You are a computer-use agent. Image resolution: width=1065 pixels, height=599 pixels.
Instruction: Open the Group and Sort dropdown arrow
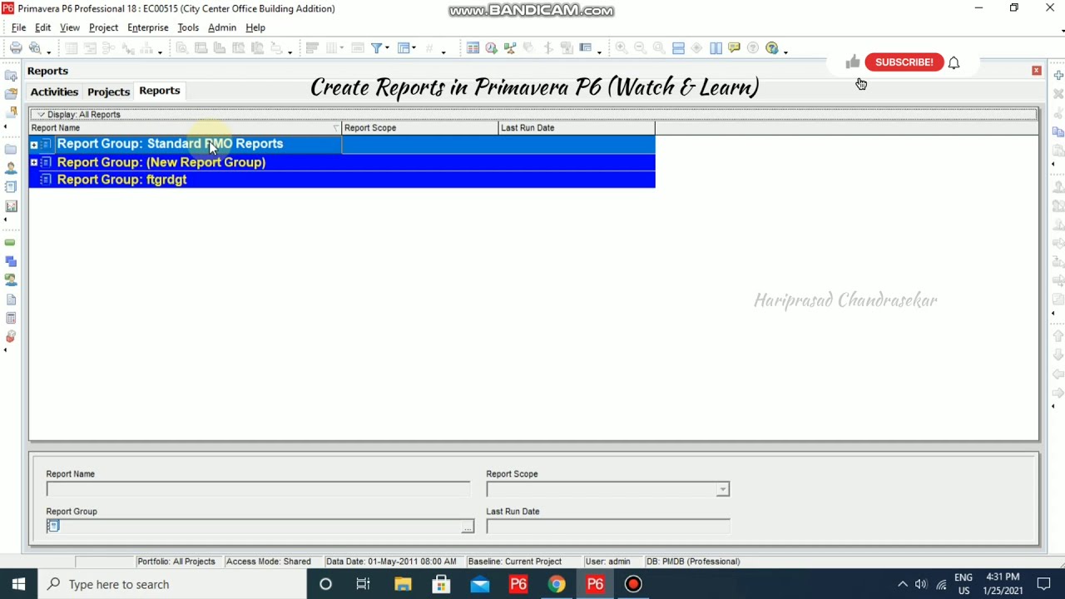(x=414, y=49)
